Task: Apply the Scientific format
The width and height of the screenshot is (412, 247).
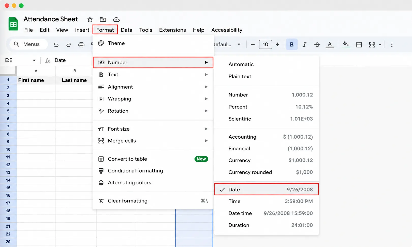Action: click(x=267, y=119)
